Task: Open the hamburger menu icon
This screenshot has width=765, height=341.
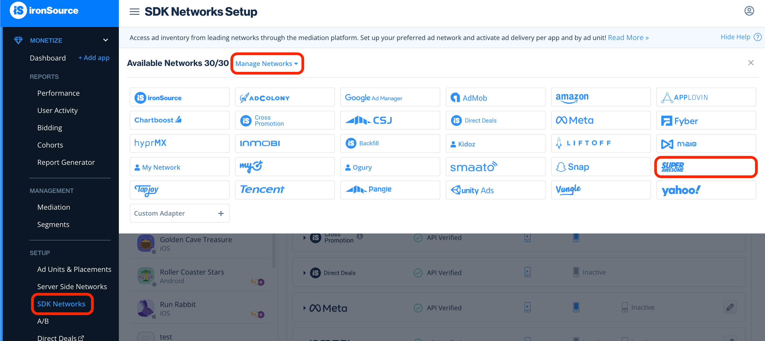Action: [134, 12]
